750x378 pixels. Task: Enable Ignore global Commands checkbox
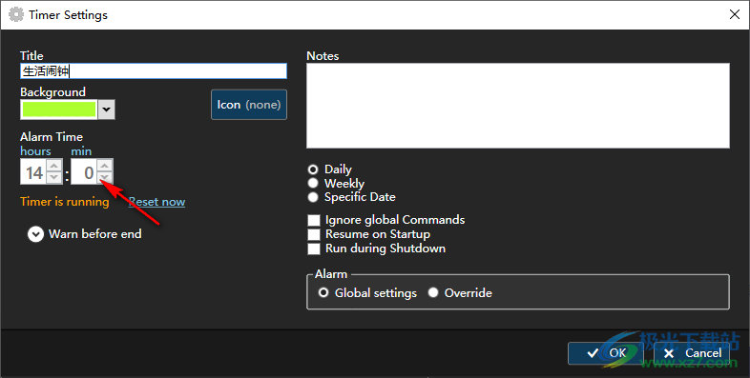coord(314,220)
